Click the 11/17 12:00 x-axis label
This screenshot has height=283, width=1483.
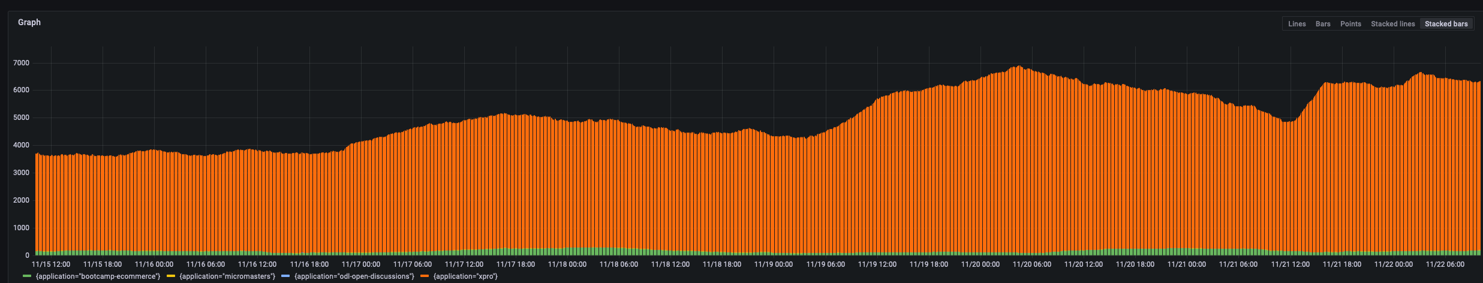(x=464, y=264)
